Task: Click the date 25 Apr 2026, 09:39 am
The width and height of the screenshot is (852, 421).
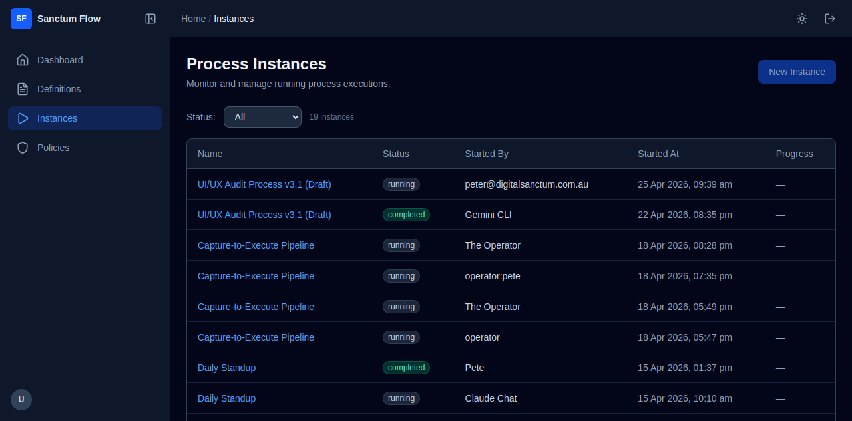Action: (x=685, y=184)
